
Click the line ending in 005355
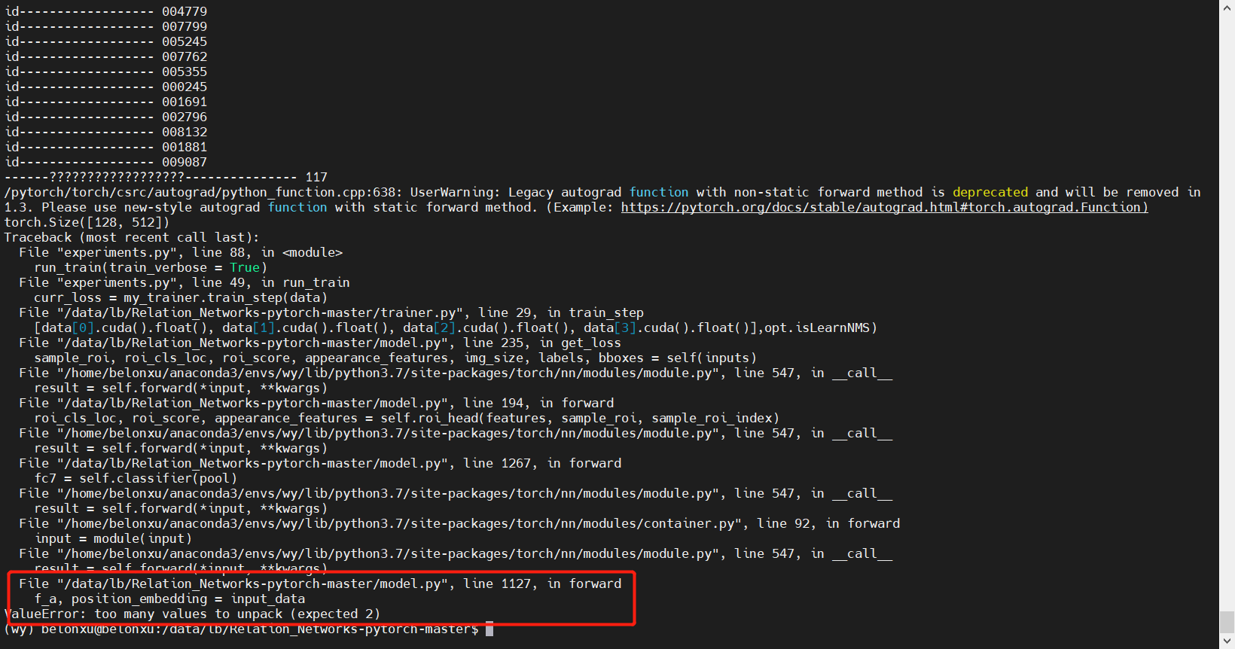[105, 72]
